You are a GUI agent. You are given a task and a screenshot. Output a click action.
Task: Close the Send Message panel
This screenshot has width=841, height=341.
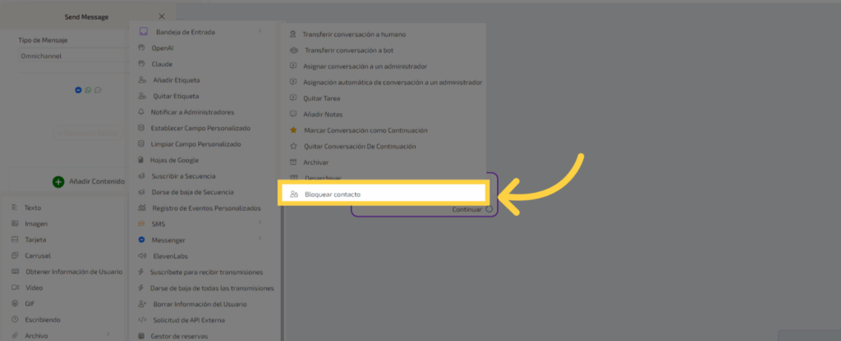[x=162, y=16]
